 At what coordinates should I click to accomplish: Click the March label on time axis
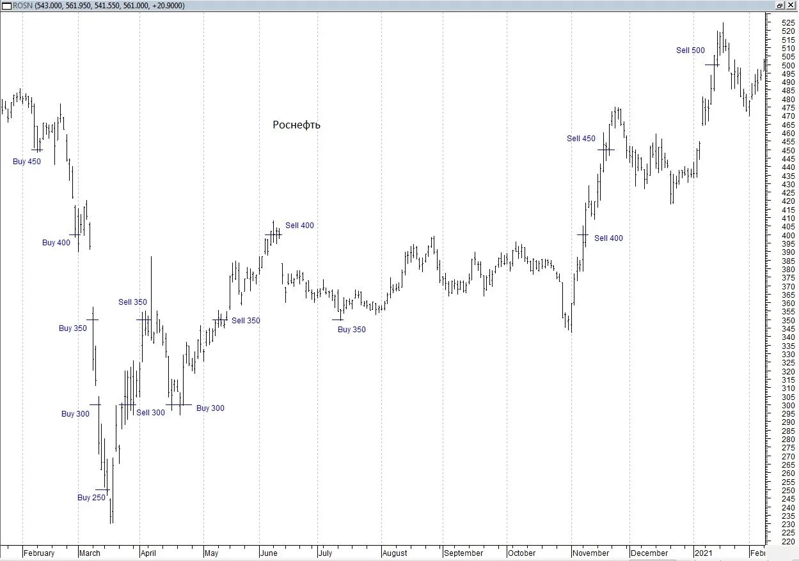point(90,553)
